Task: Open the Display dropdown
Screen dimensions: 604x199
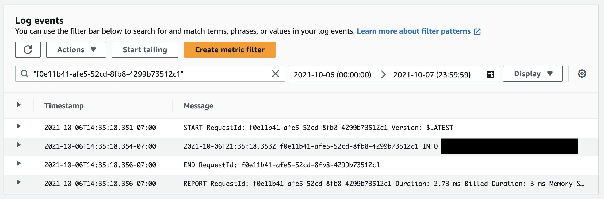Action: [533, 74]
